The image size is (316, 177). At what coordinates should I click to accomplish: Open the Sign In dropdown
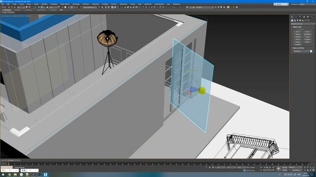[x=281, y=4]
